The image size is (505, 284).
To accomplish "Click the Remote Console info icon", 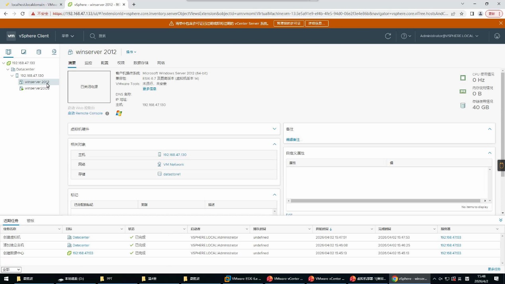I will click(107, 113).
